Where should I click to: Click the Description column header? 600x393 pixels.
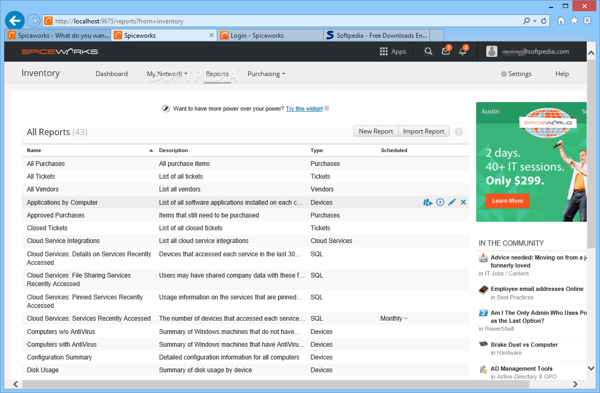pyautogui.click(x=173, y=150)
